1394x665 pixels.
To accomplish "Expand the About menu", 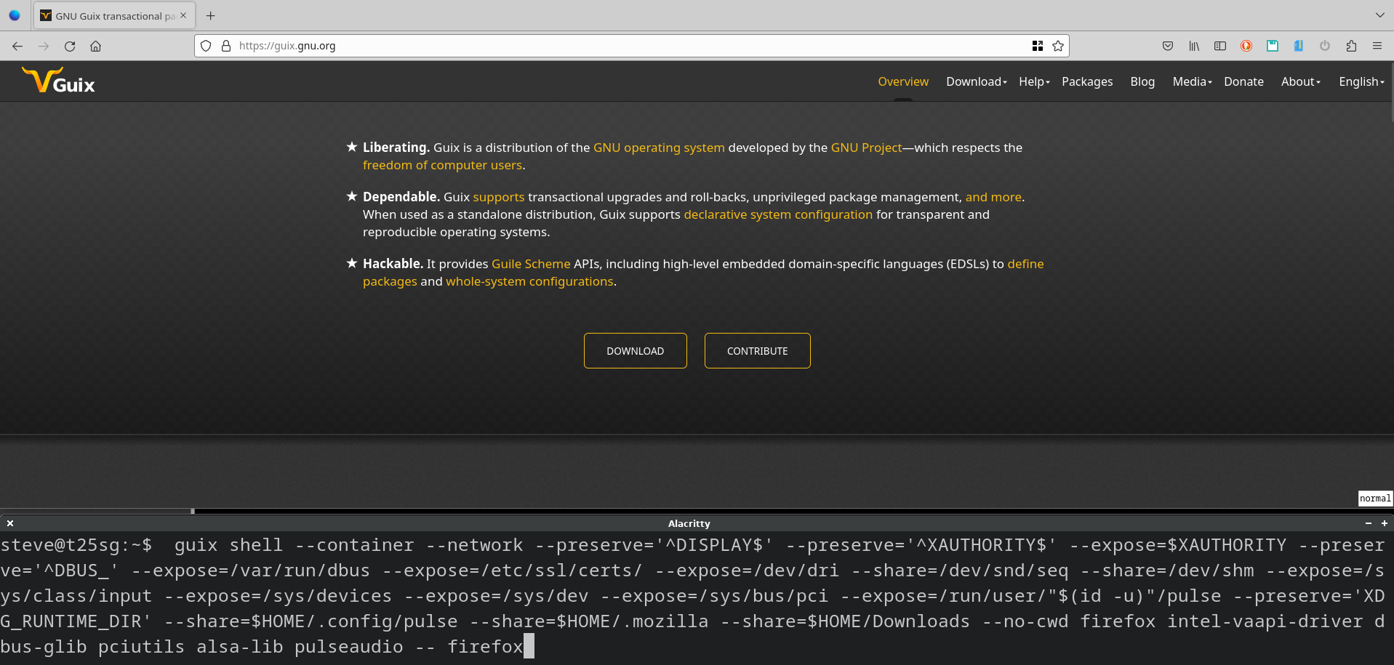I will [x=1301, y=81].
